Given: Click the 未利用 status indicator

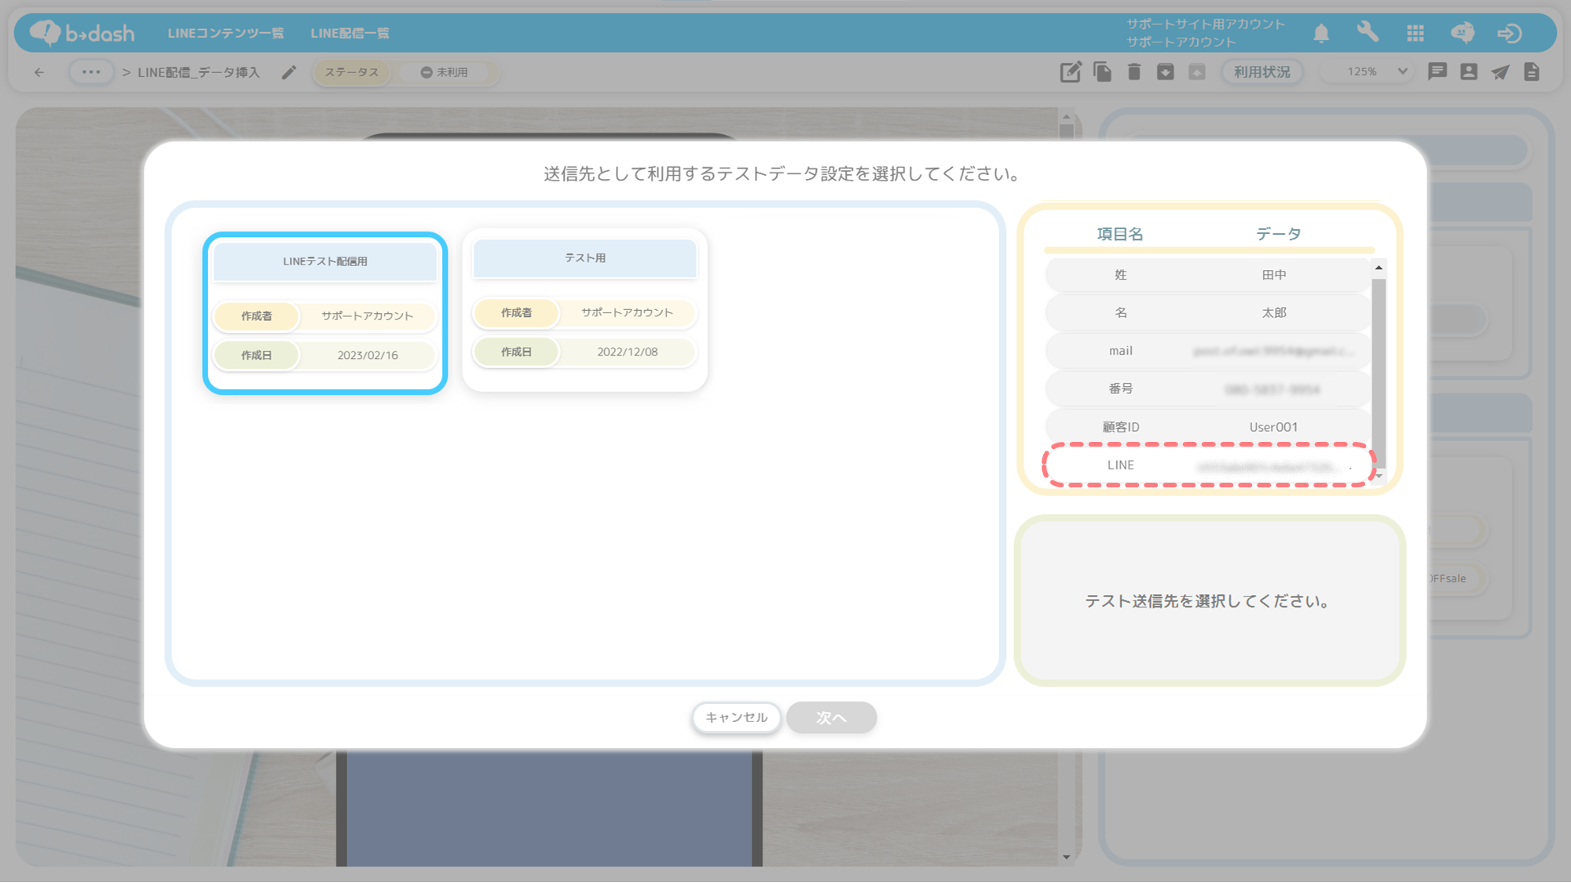Looking at the screenshot, I should (x=445, y=72).
